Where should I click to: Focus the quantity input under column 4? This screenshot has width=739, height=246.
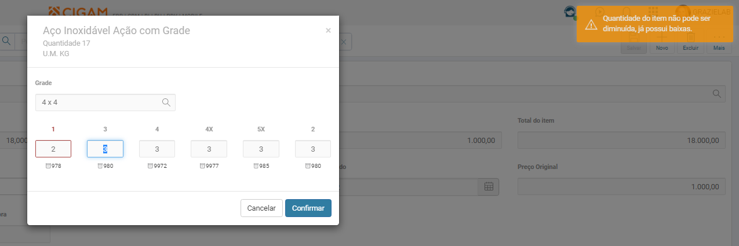click(157, 149)
